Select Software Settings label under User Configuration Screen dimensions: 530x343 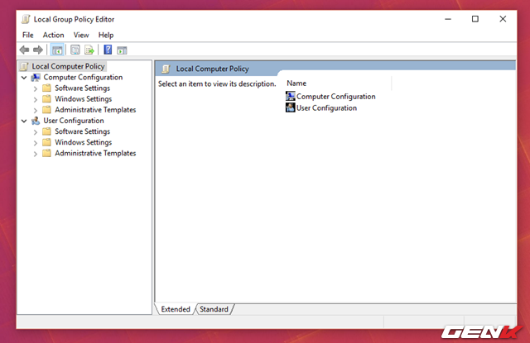[x=83, y=131]
